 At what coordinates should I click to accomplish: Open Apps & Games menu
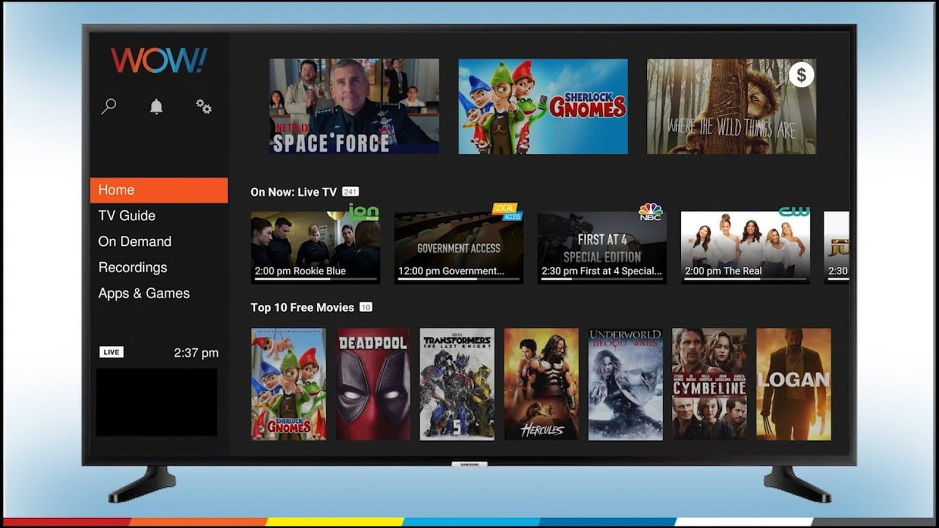click(x=144, y=293)
